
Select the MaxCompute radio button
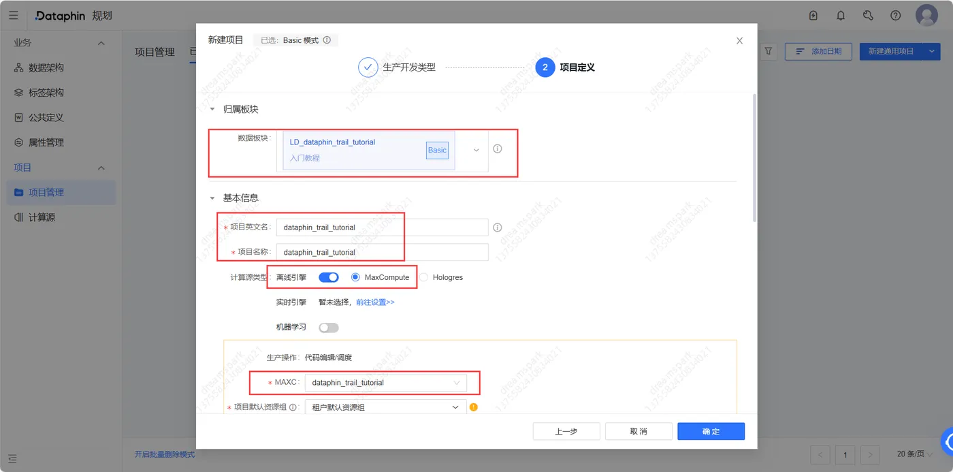click(355, 277)
